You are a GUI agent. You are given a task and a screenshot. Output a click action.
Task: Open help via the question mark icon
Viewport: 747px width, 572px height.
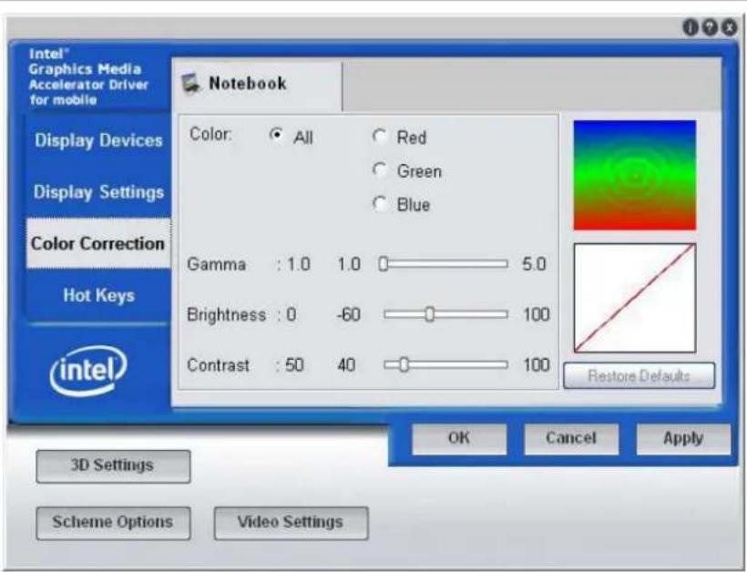pyautogui.click(x=710, y=27)
